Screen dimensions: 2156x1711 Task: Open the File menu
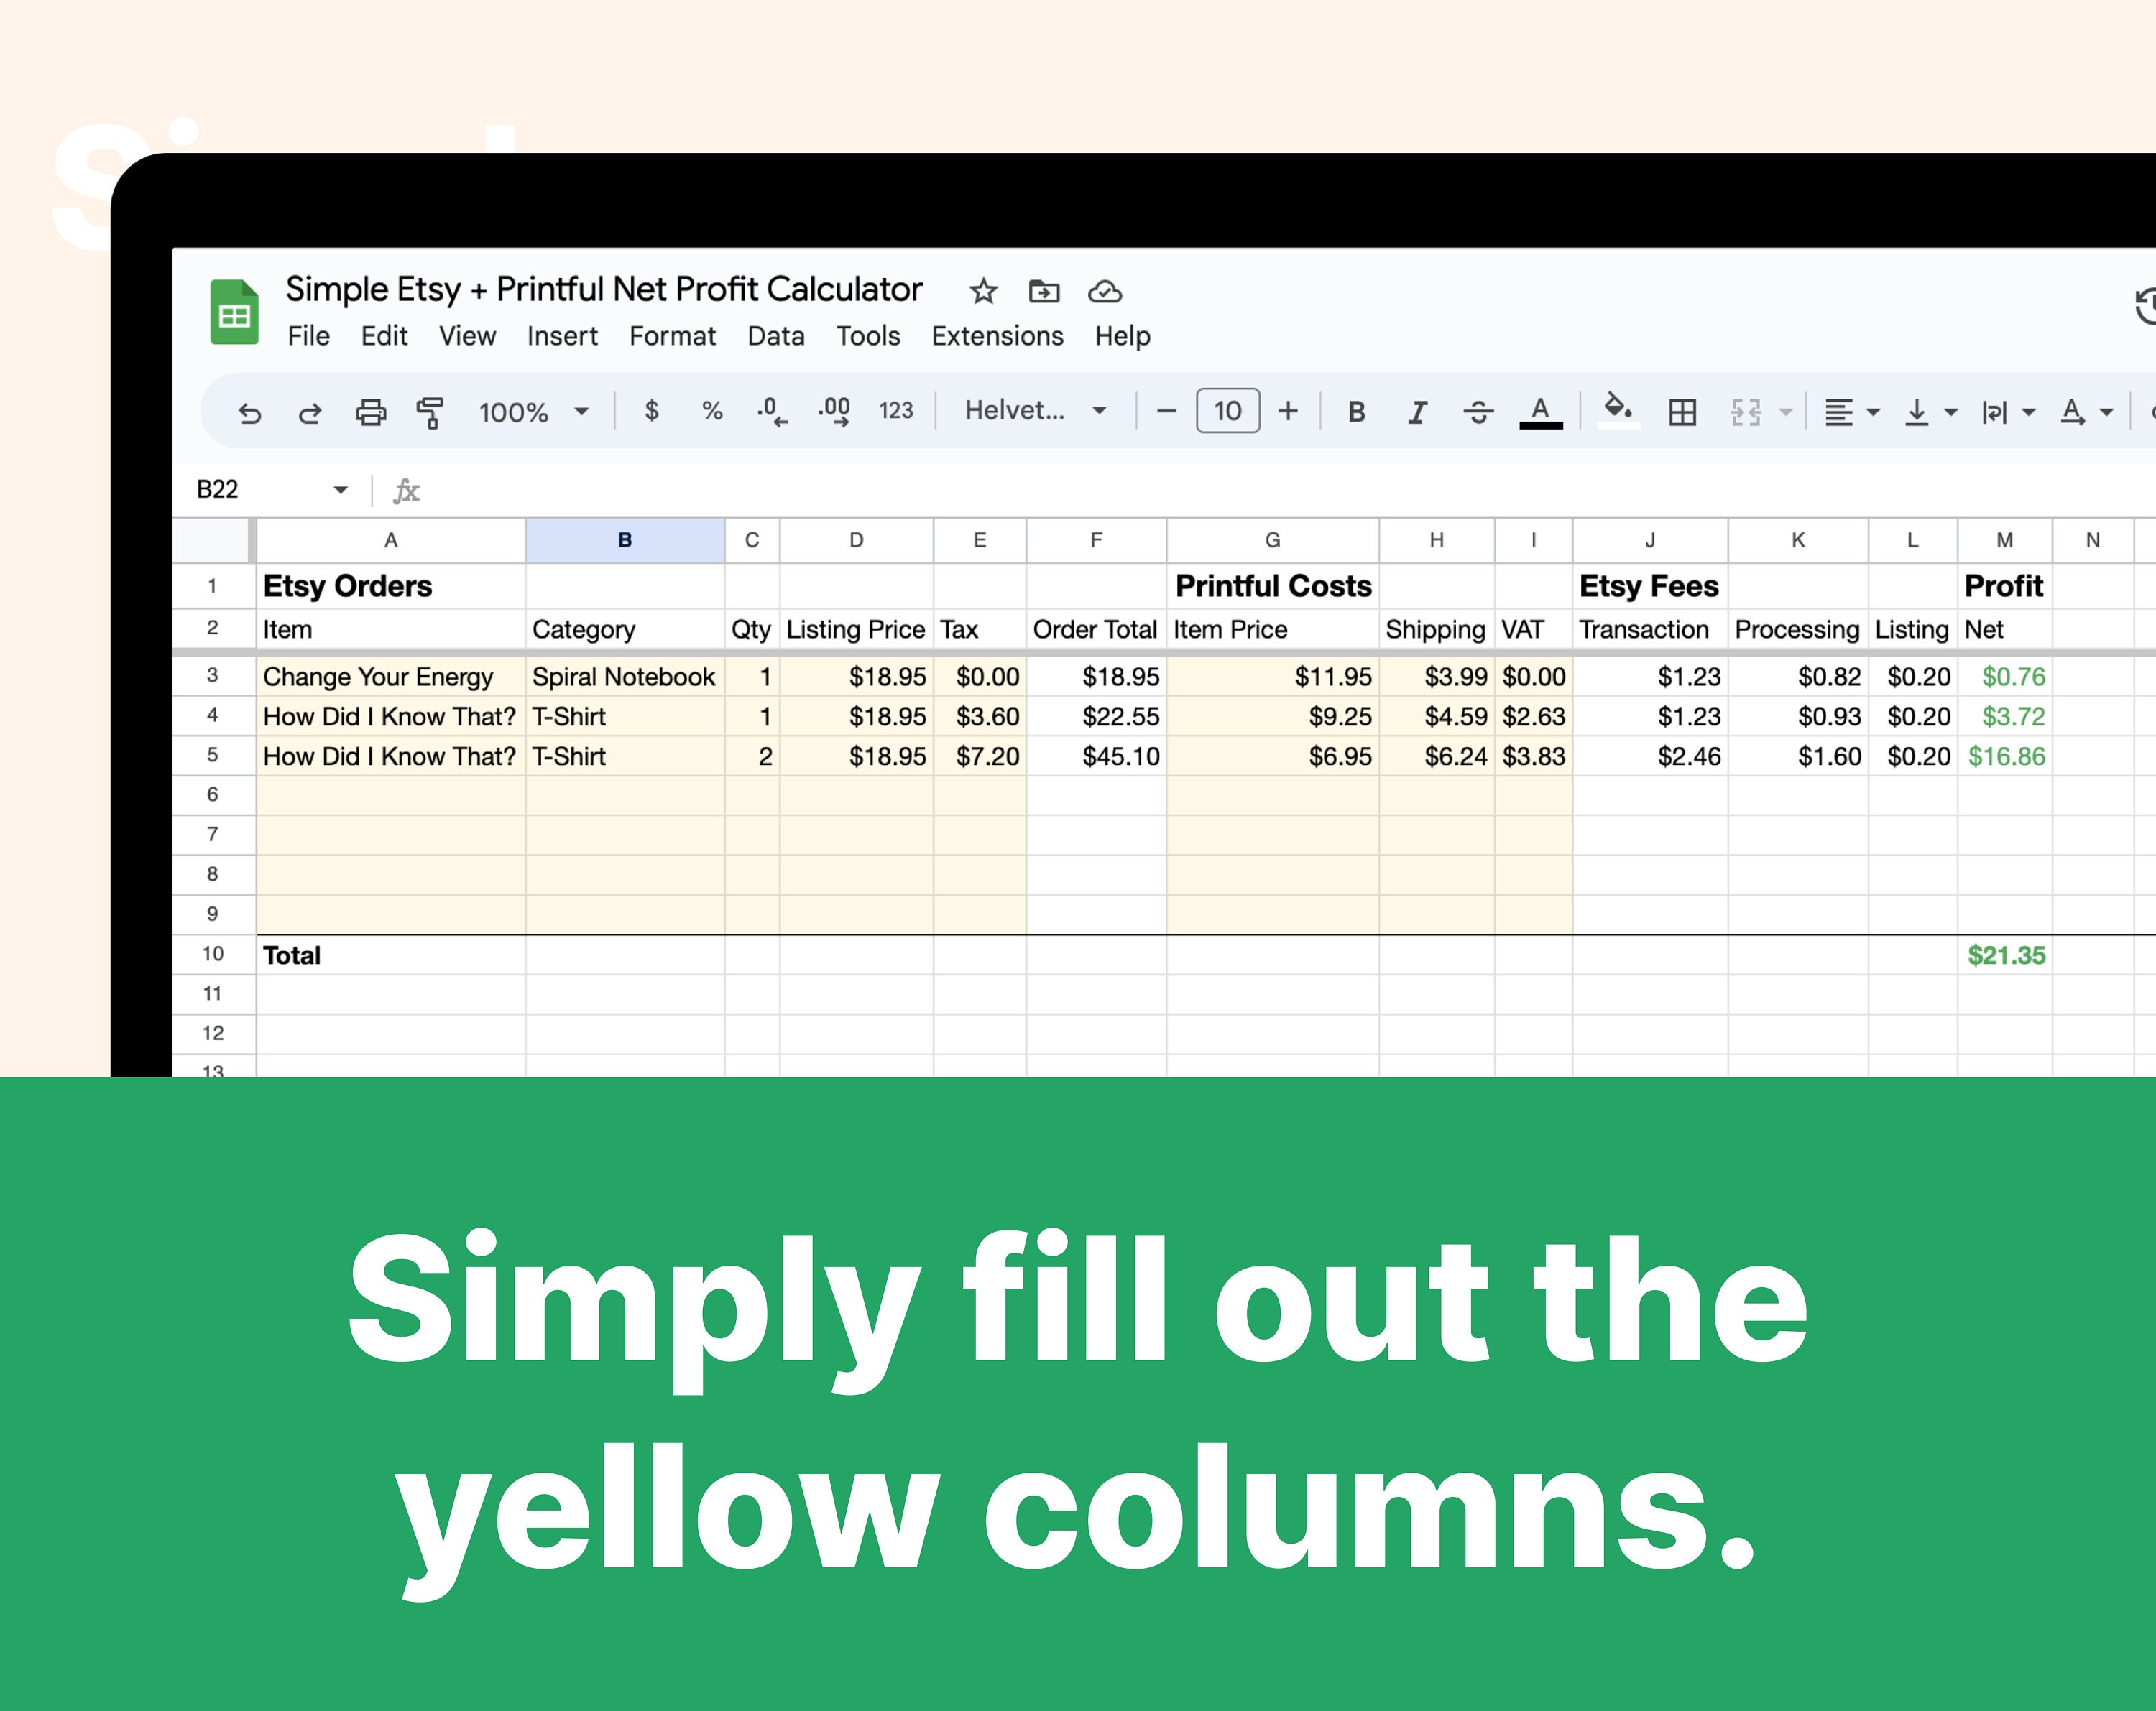click(308, 335)
